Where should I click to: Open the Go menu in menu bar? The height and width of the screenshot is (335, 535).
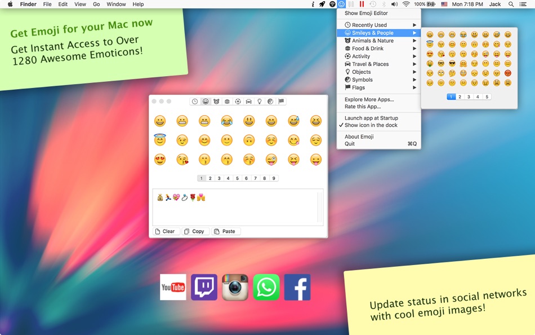pos(96,4)
